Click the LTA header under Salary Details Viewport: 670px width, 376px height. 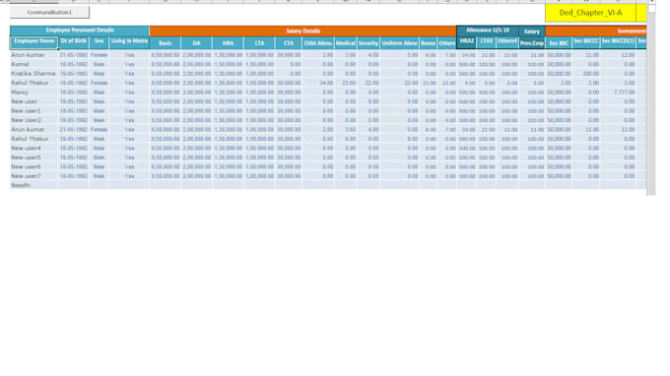pos(259,43)
